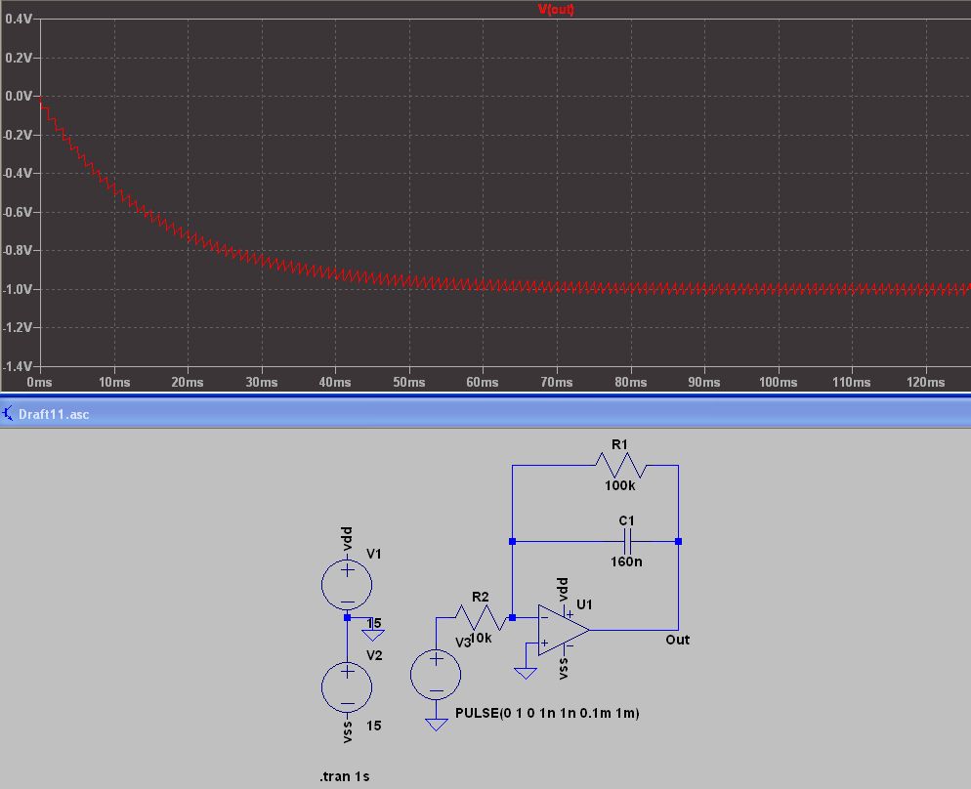This screenshot has width=971, height=789.
Task: Click the V(out) trace label
Action: pyautogui.click(x=556, y=9)
